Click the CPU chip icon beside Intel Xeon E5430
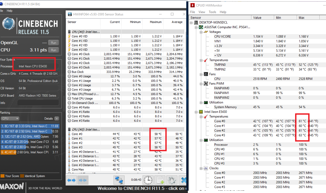The width and height of the screenshot is (326, 193). [x=201, y=112]
